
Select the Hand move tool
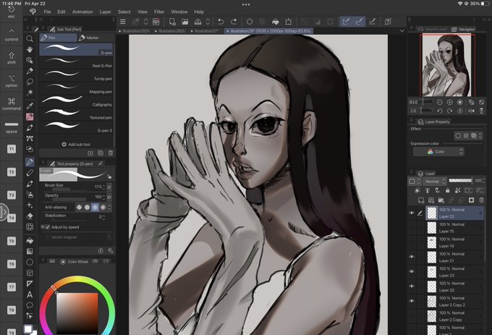point(30,49)
